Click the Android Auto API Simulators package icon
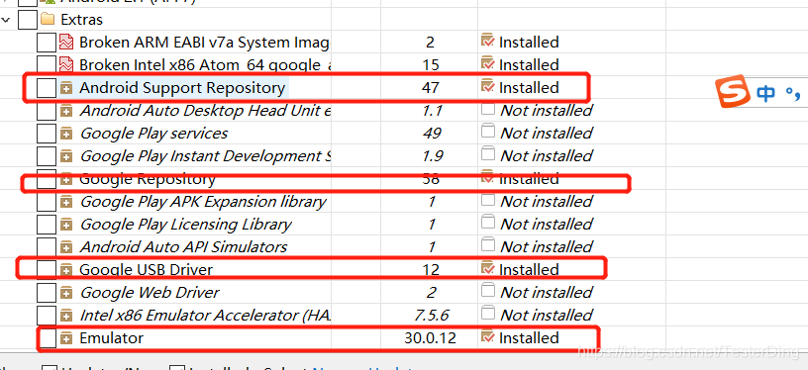This screenshot has height=370, width=808. (x=66, y=247)
